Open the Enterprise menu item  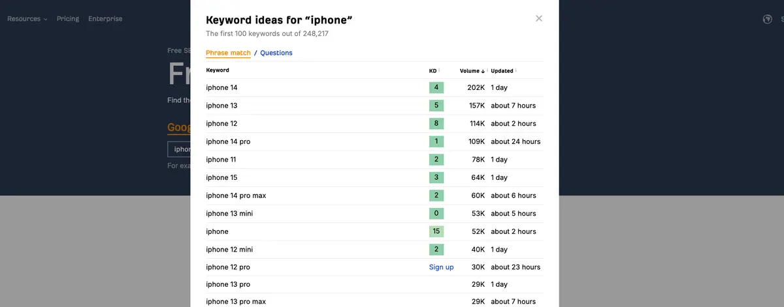(x=105, y=19)
